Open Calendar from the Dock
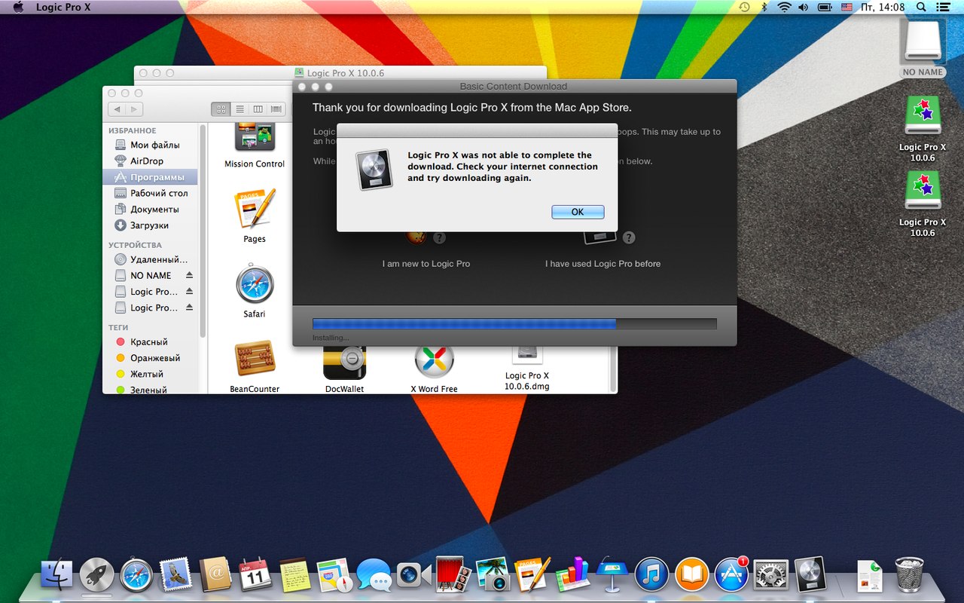The height and width of the screenshot is (603, 964). point(255,575)
